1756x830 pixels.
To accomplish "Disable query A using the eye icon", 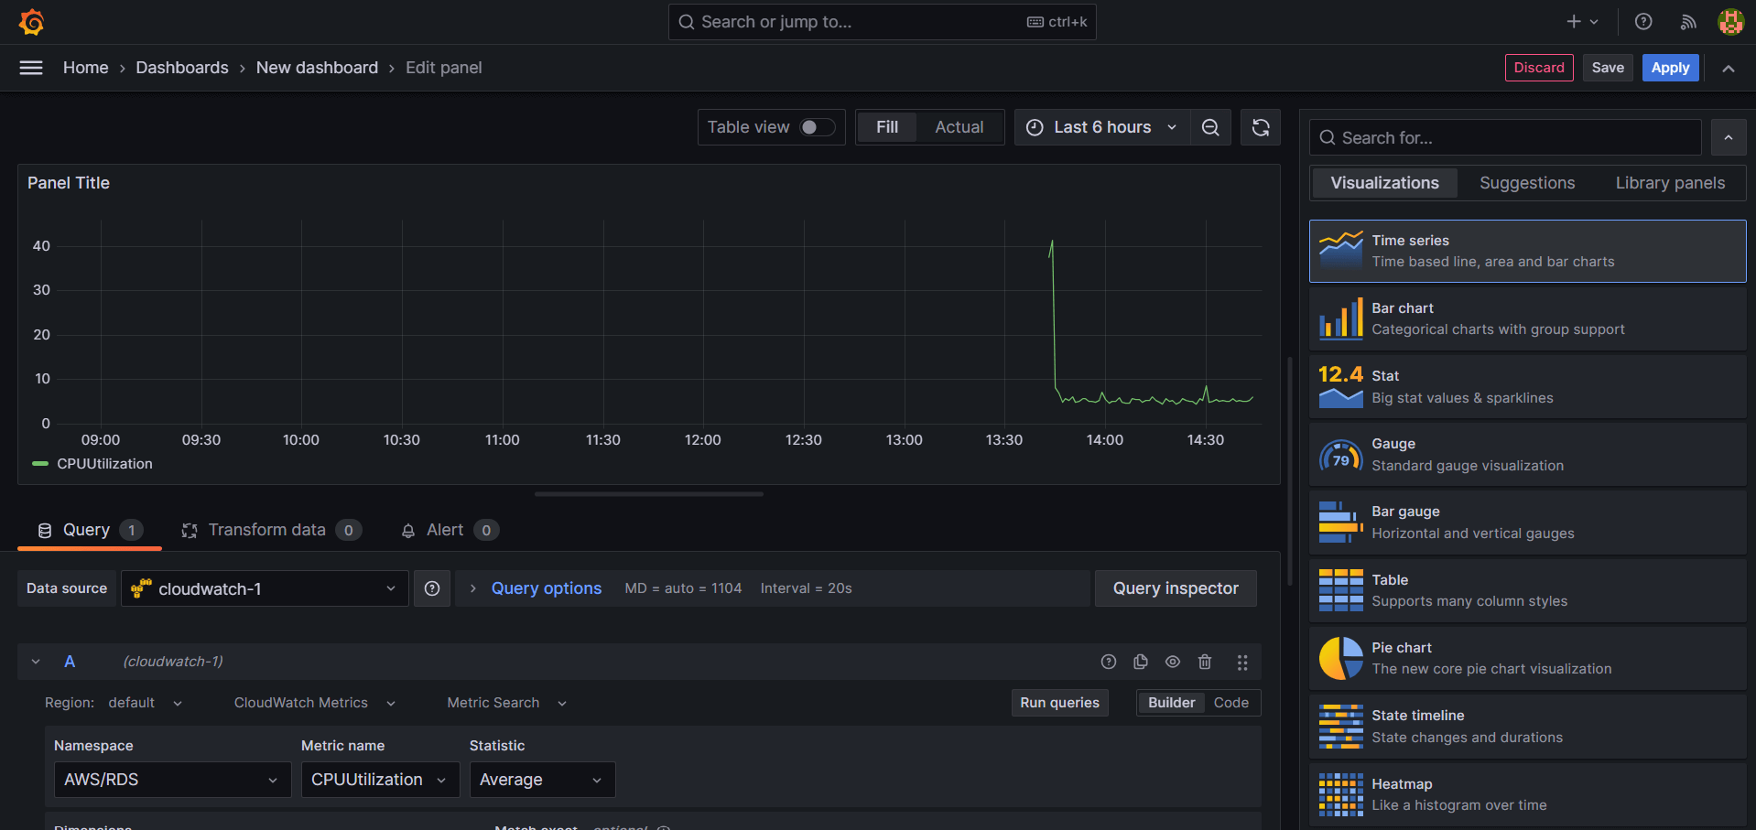I will (x=1172, y=661).
